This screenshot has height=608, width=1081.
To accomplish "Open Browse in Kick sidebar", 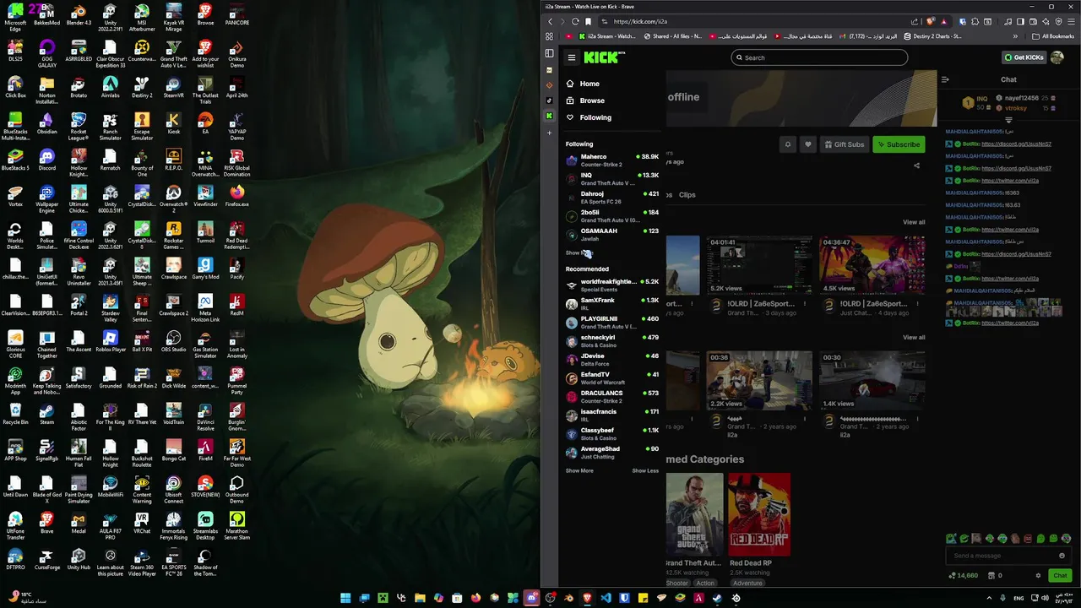I will coord(585,100).
